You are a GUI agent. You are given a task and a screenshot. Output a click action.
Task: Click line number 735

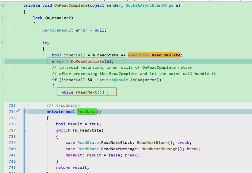(x=12, y=118)
